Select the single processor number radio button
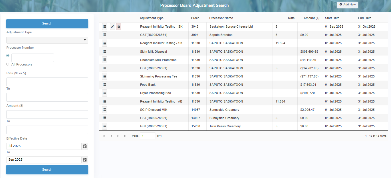The width and height of the screenshot is (391, 178). tap(8, 55)
